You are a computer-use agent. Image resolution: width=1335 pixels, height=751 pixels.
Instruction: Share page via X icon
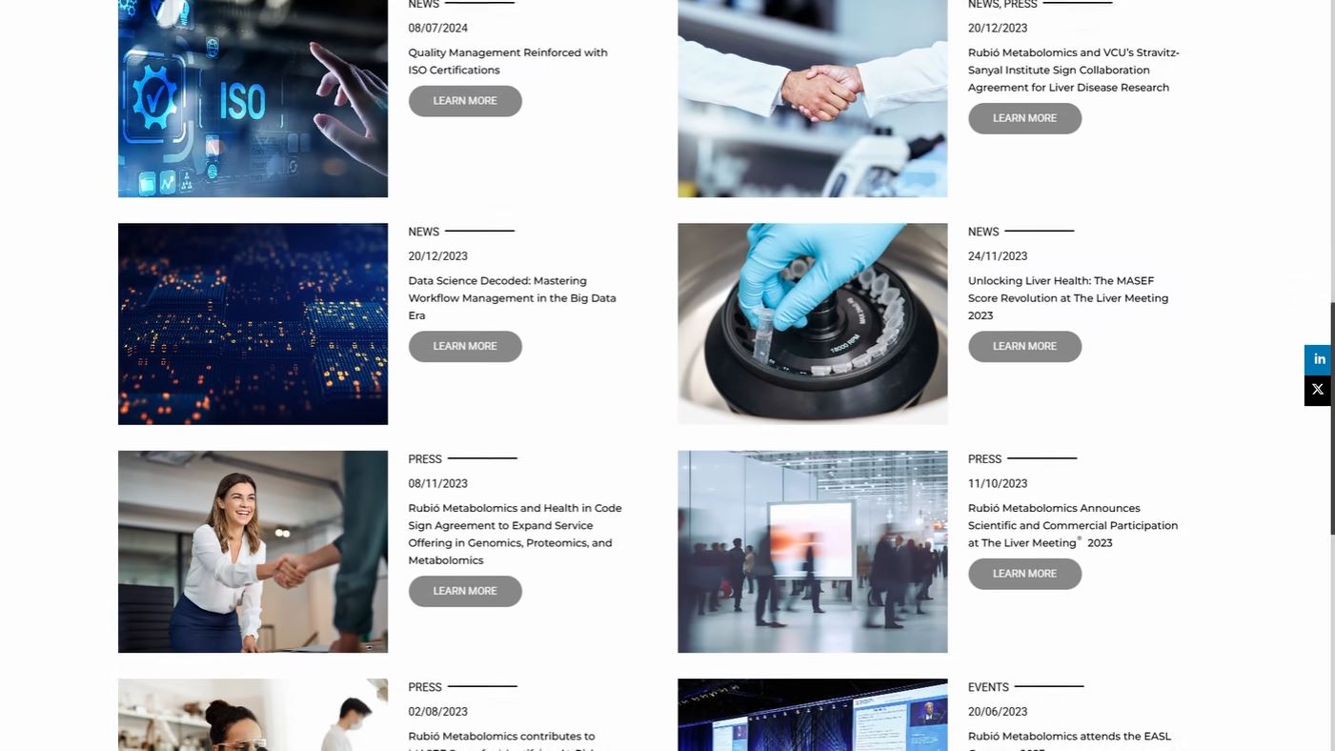tap(1319, 390)
